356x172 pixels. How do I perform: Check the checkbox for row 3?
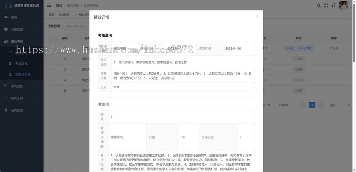coord(54,69)
